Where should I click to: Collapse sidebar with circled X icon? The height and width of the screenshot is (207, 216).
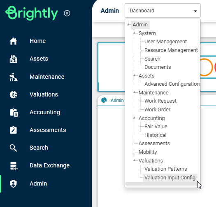tap(67, 13)
